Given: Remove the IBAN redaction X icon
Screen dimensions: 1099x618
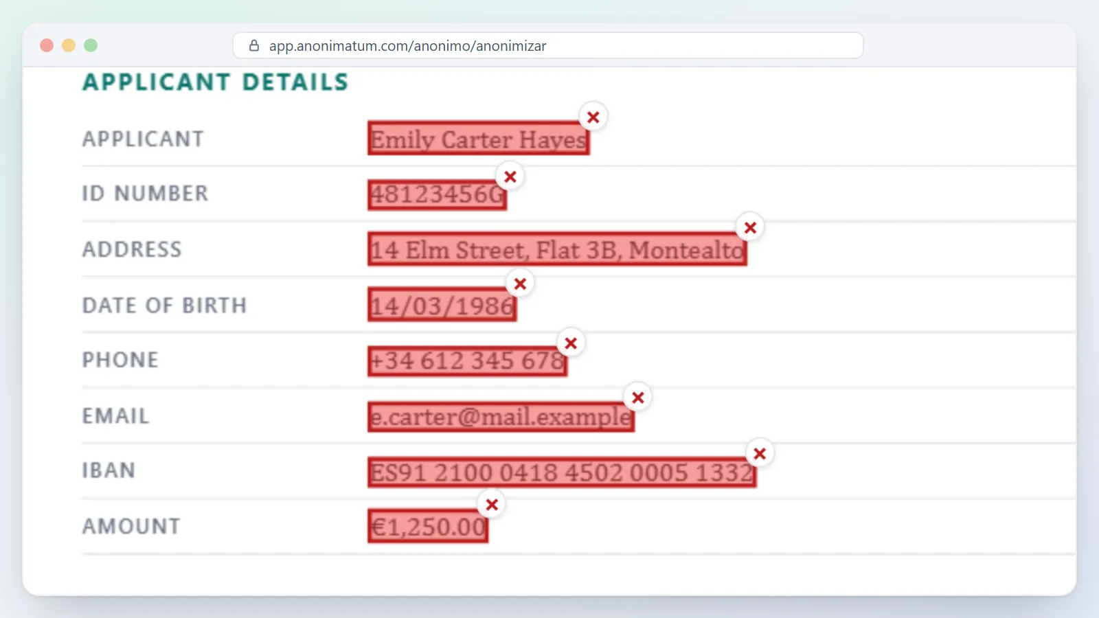Looking at the screenshot, I should [x=760, y=454].
